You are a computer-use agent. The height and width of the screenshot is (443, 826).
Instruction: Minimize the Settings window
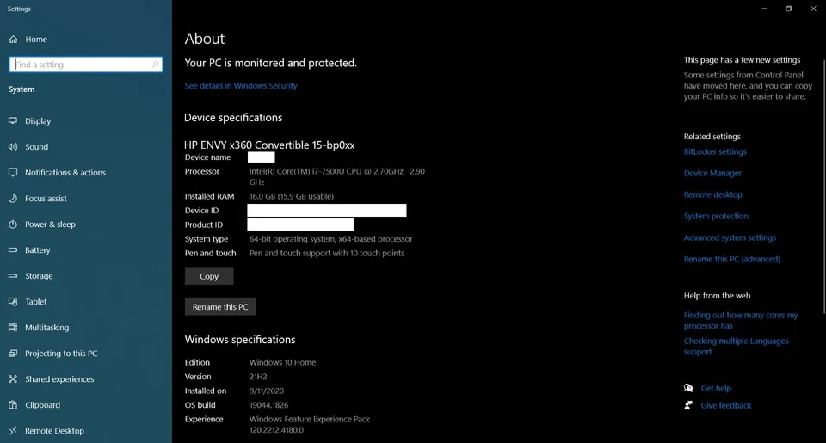(x=764, y=9)
